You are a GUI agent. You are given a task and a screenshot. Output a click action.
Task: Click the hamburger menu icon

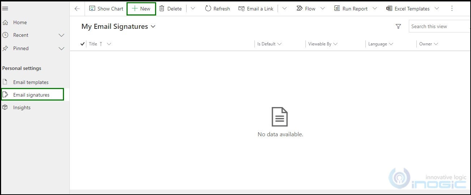pos(5,9)
